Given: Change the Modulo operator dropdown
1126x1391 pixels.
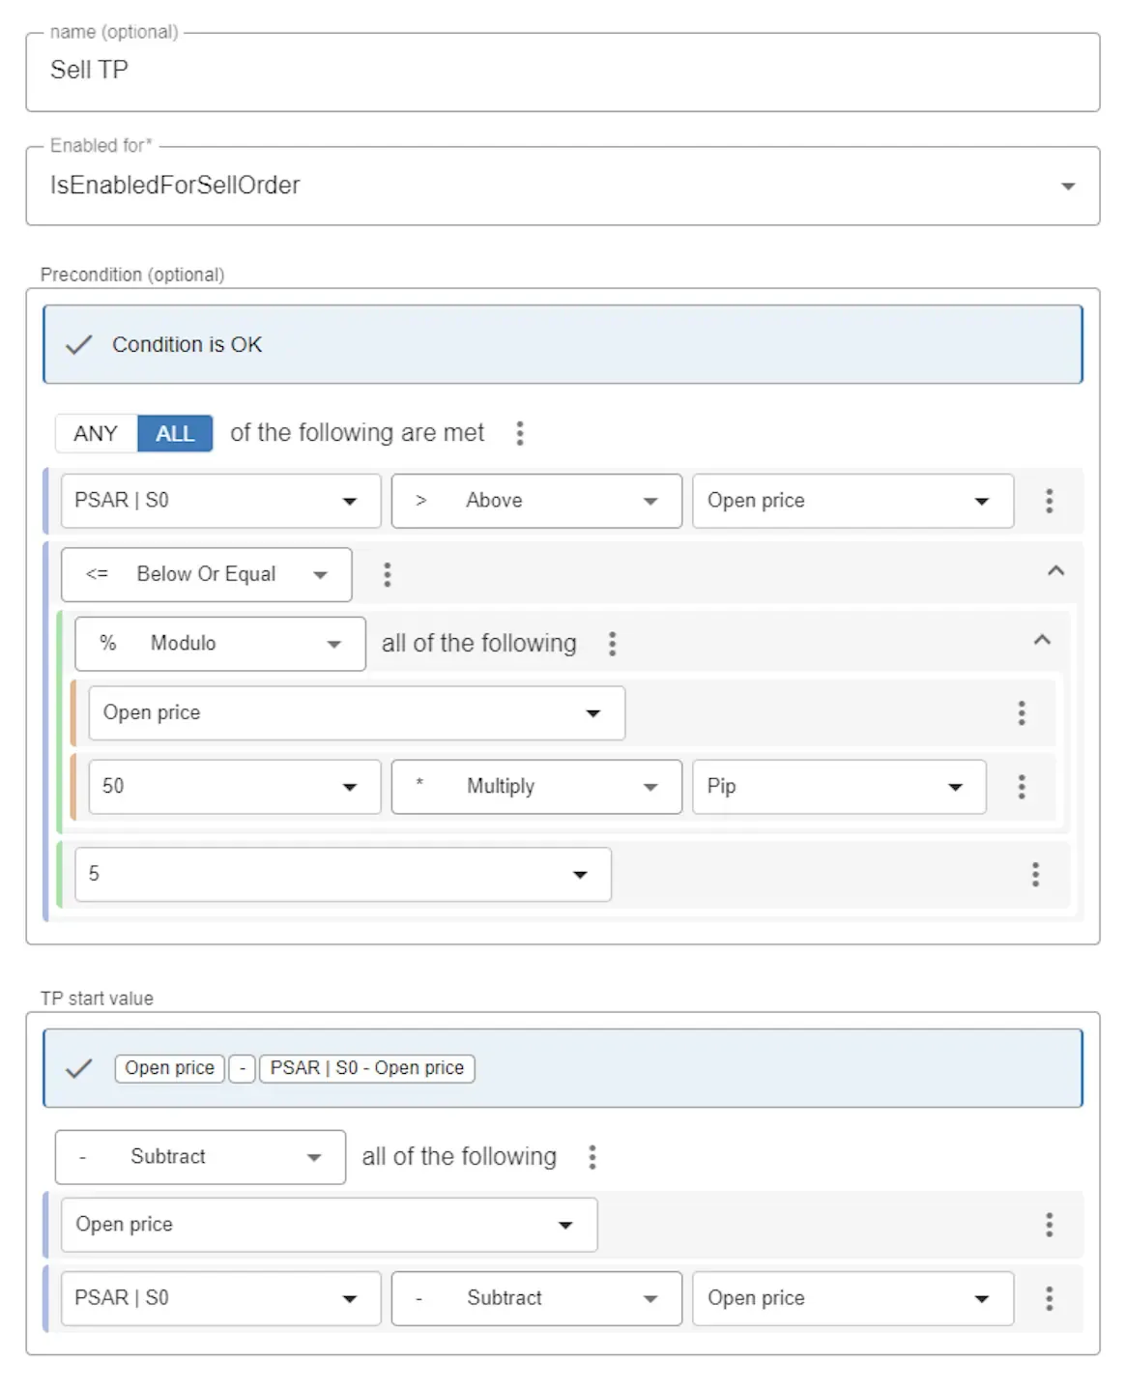Looking at the screenshot, I should pos(219,644).
